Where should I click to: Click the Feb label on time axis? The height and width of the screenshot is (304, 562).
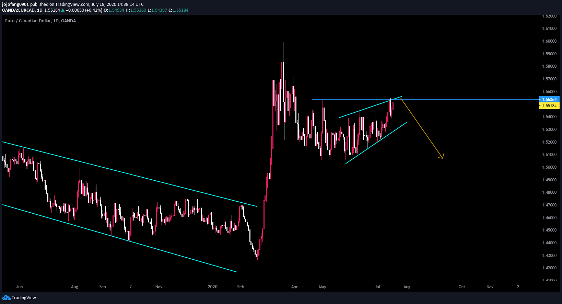(x=241, y=286)
